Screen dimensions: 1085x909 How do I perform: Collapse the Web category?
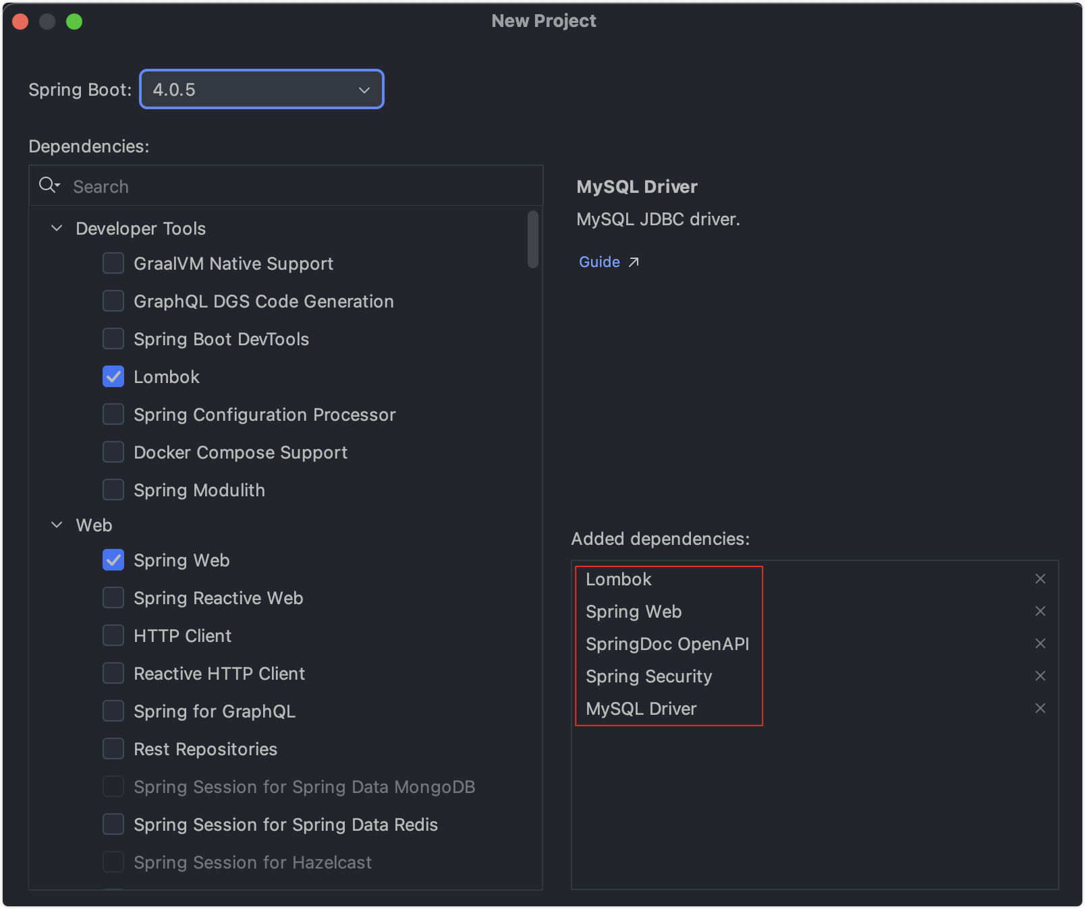[x=57, y=525]
